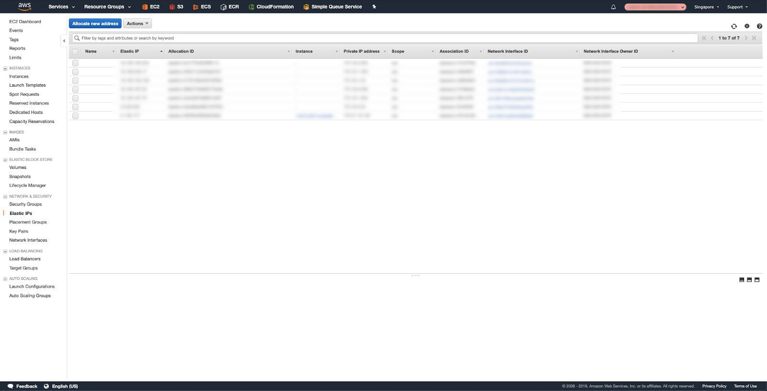
Task: Select all rows header checkbox
Action: tap(75, 51)
